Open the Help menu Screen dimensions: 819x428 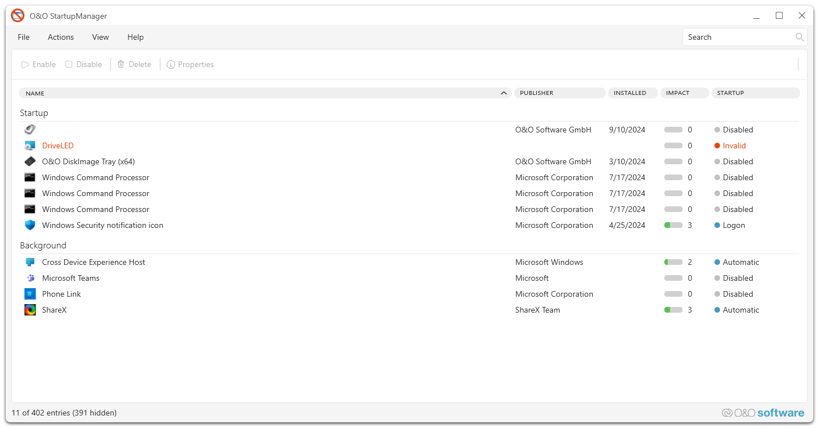(135, 37)
